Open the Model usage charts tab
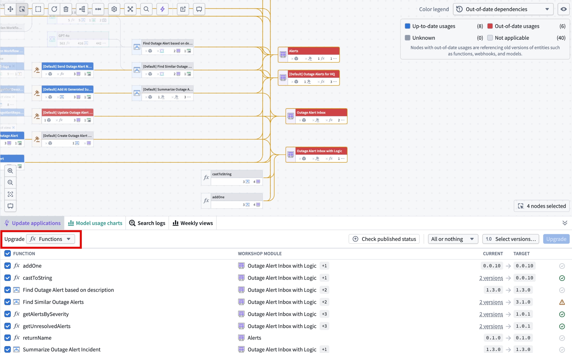Viewport: 572px width, 353px height. tap(95, 223)
